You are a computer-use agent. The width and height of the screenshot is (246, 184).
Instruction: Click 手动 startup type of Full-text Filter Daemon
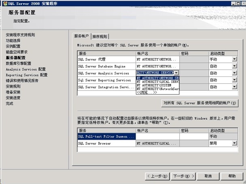(x=223, y=136)
